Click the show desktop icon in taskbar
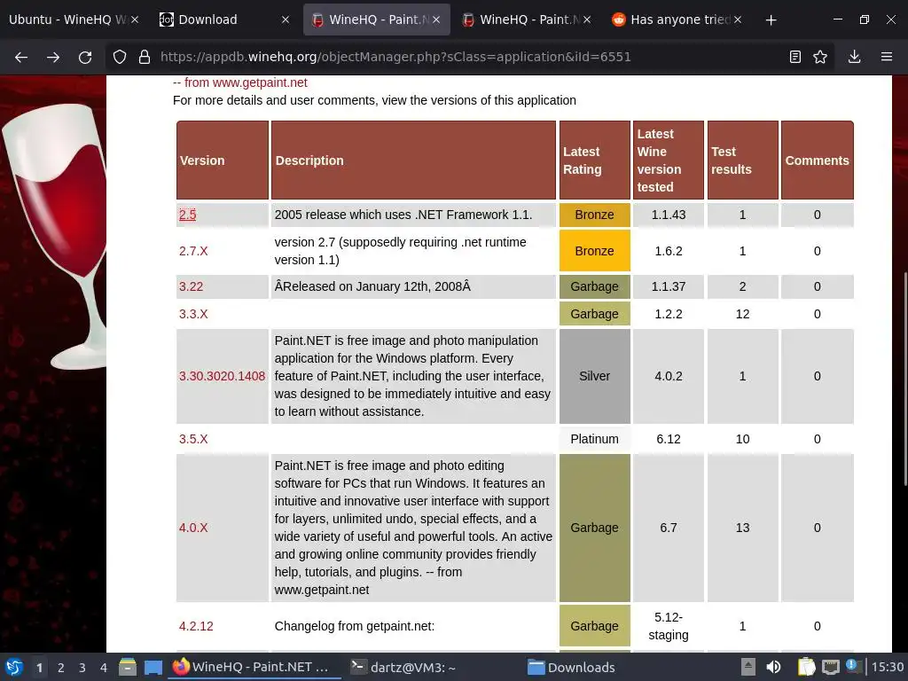The image size is (908, 681). 153,668
